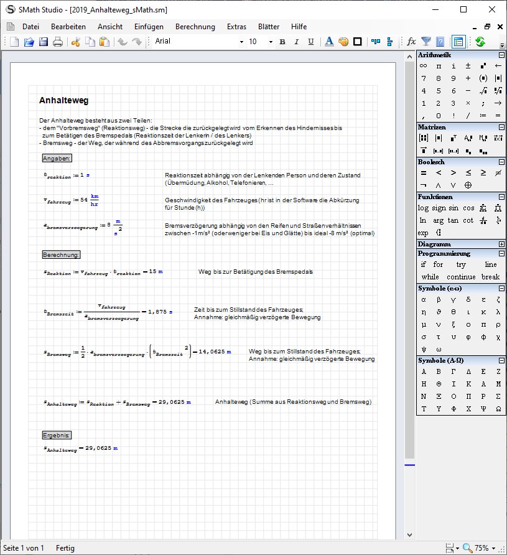Viewport: 507px width, 555px height.
Task: Open the Hilfe menu
Action: [299, 27]
